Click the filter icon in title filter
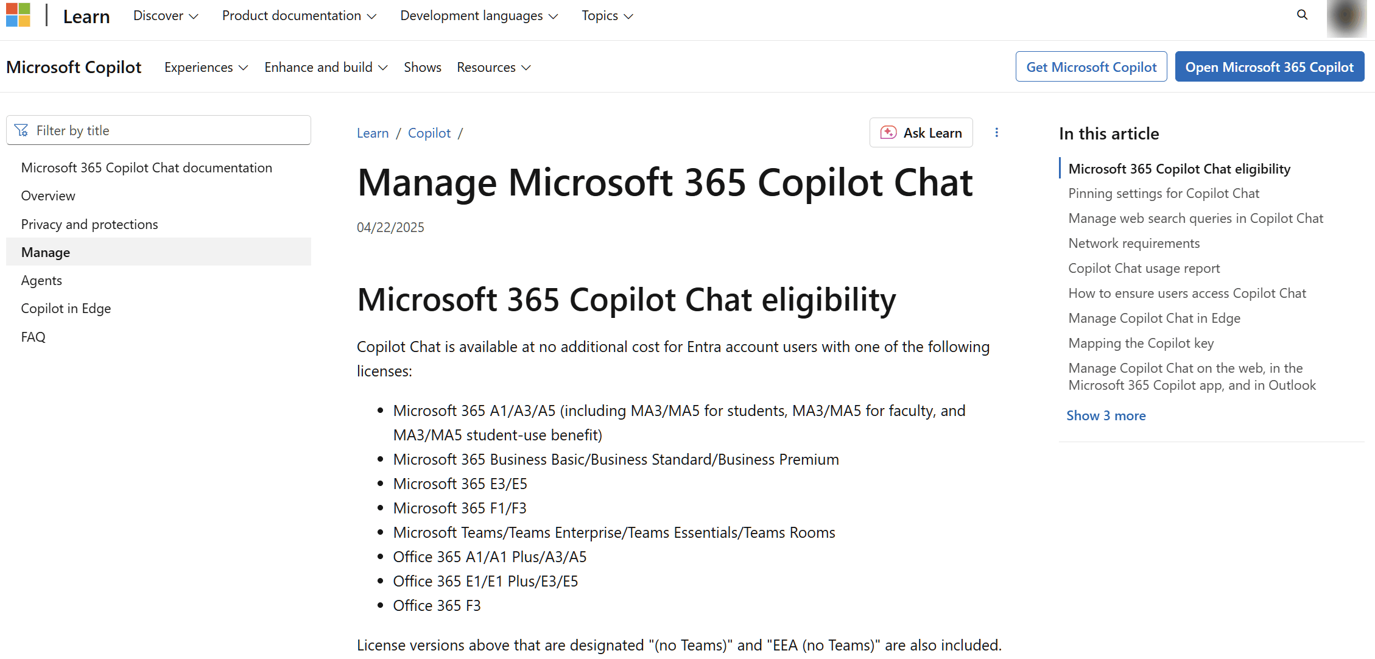1375x659 pixels. point(21,130)
